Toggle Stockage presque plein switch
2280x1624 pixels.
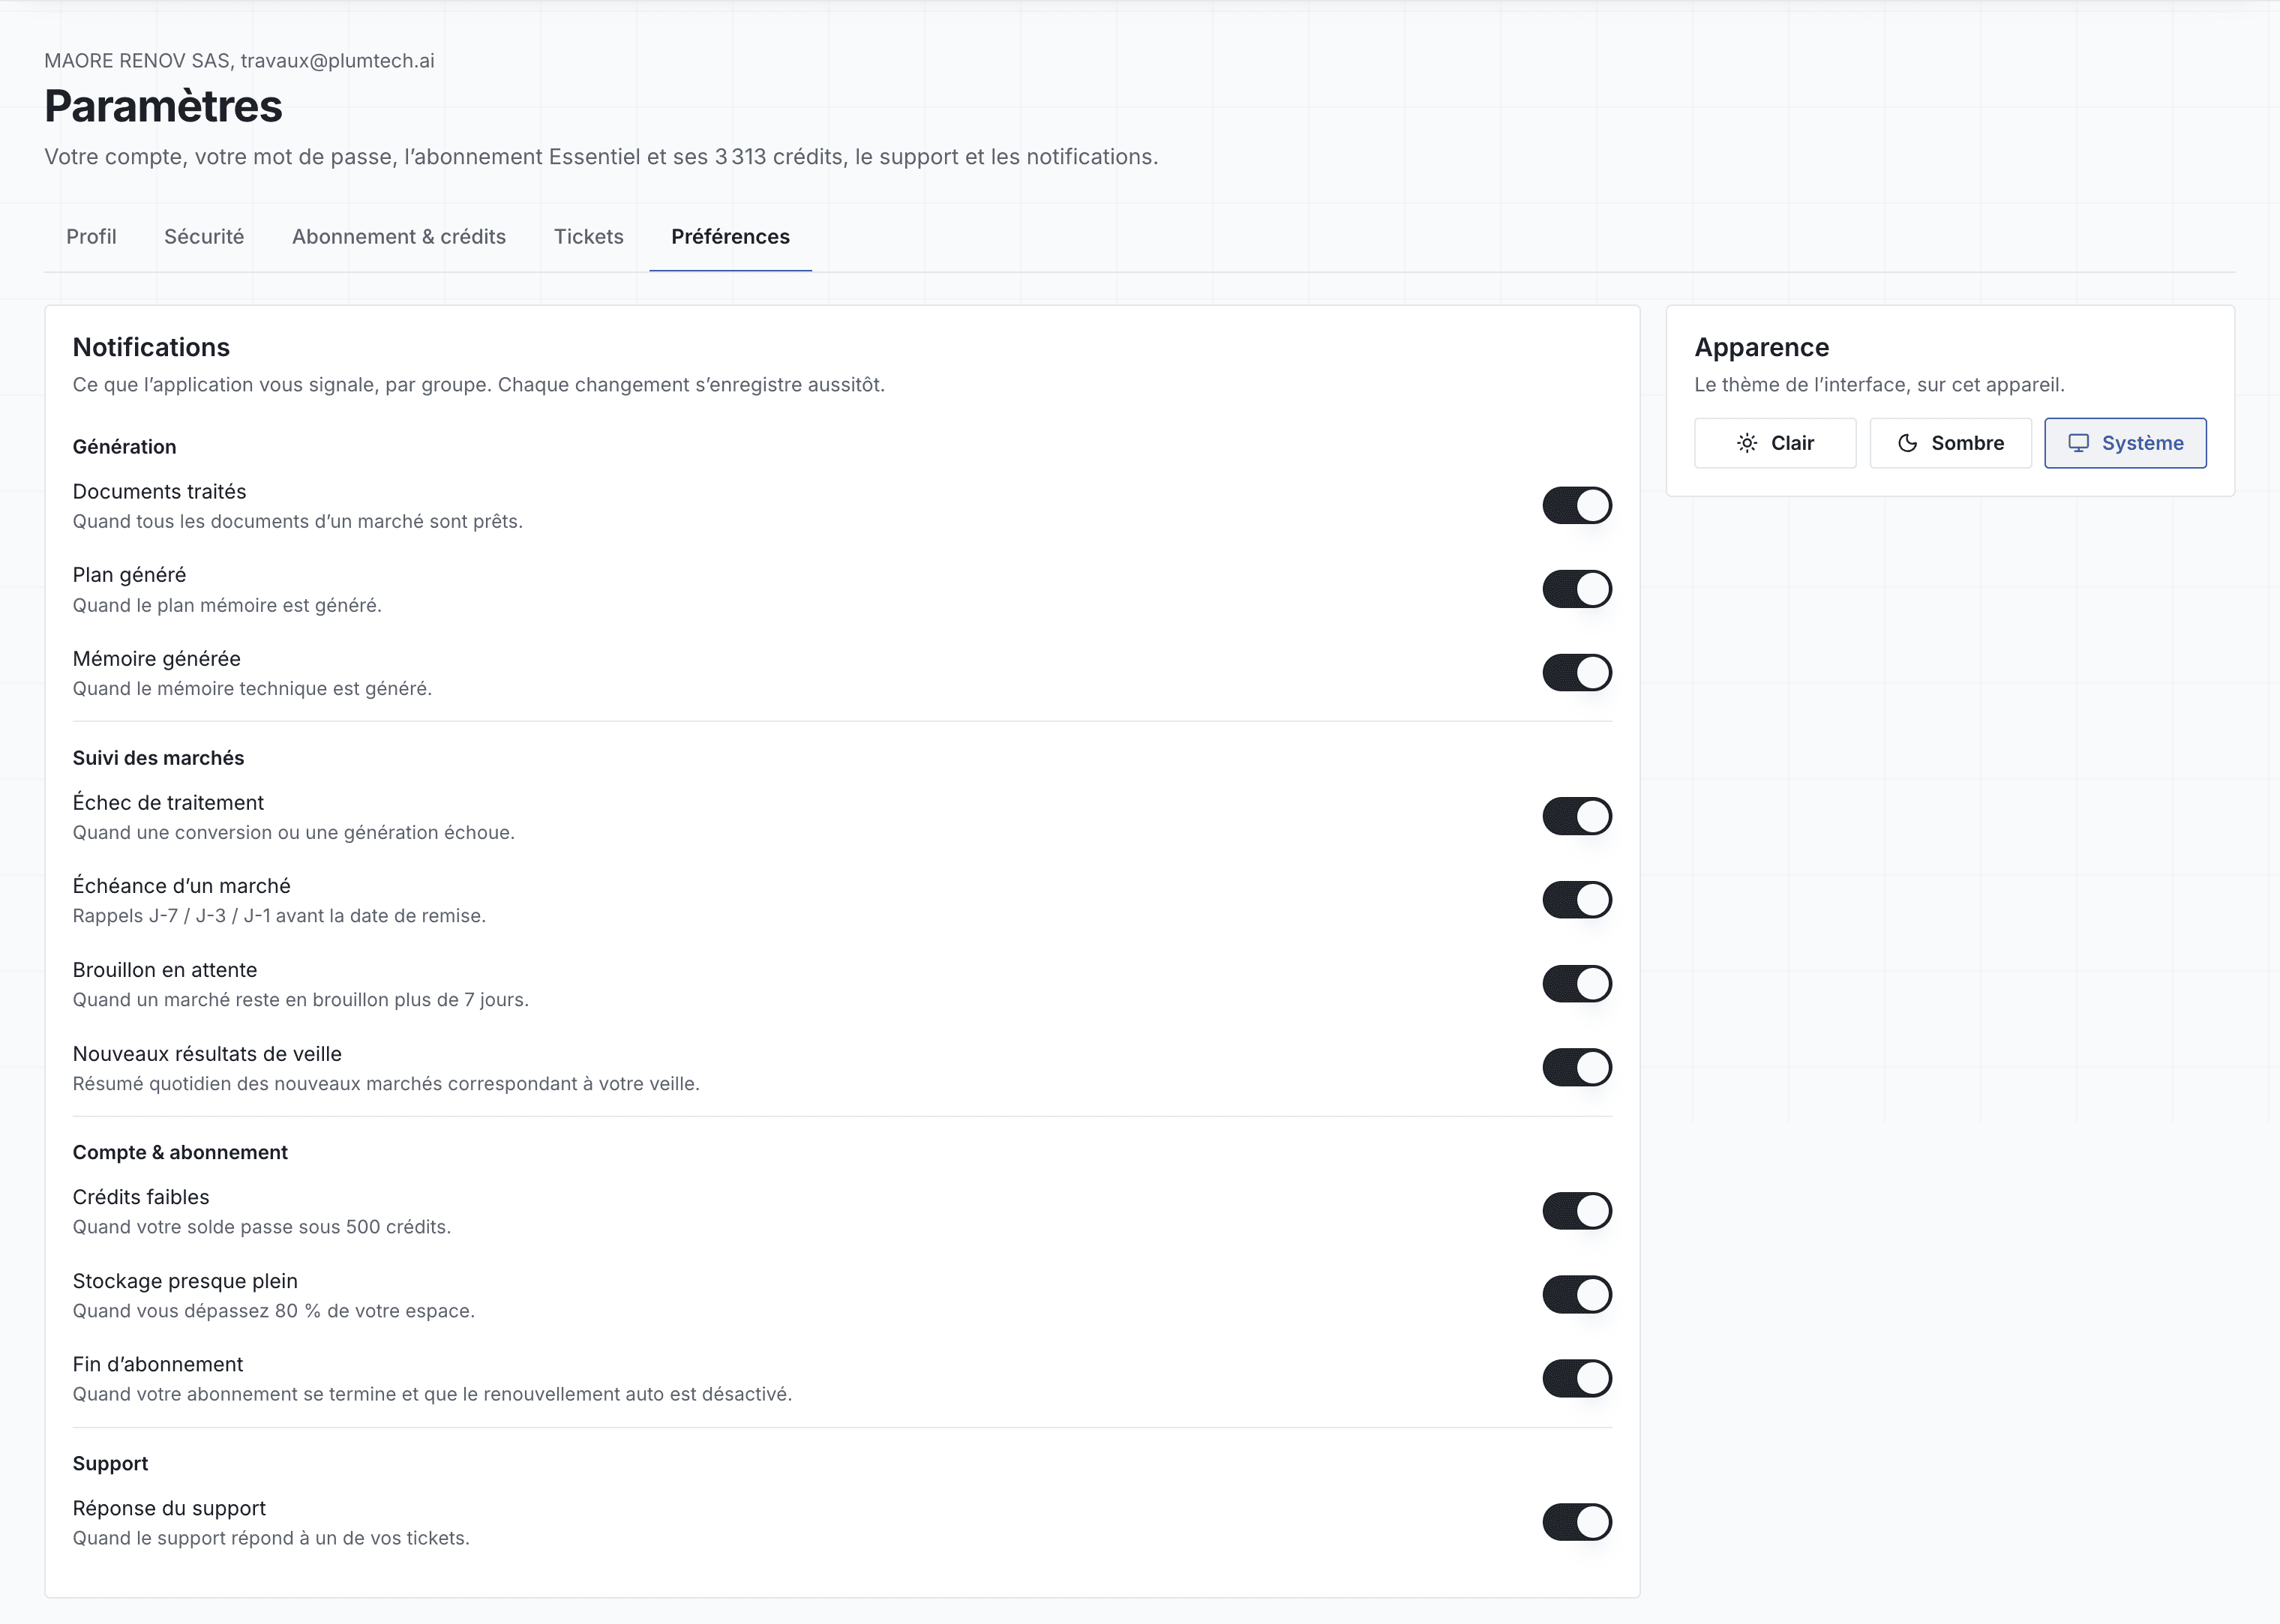point(1576,1295)
